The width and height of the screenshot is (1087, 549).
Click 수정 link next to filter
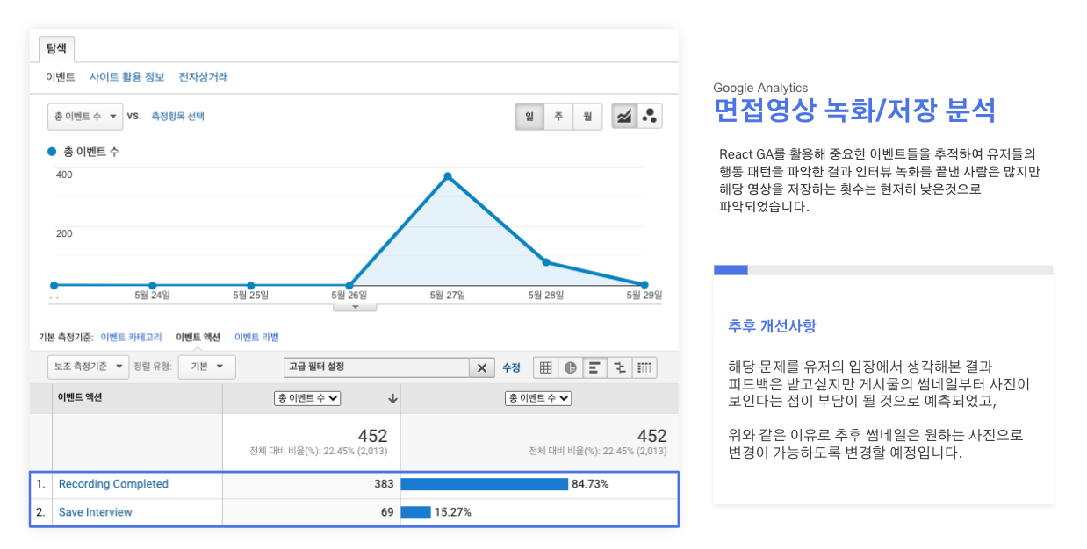click(x=511, y=367)
